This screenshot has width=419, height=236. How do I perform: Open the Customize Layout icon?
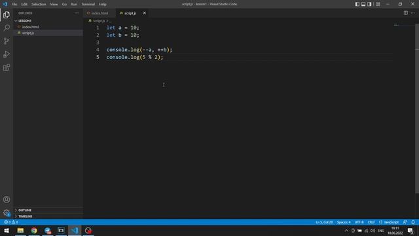pyautogui.click(x=378, y=4)
